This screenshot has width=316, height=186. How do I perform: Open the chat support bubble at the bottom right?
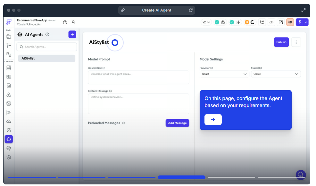301,175
